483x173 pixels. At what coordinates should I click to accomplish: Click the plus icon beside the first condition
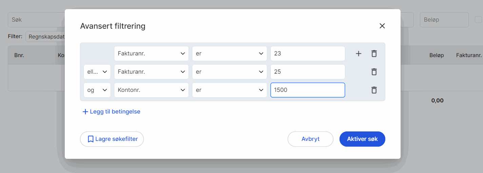pyautogui.click(x=359, y=53)
